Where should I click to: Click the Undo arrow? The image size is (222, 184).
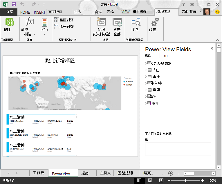coord(22,4)
